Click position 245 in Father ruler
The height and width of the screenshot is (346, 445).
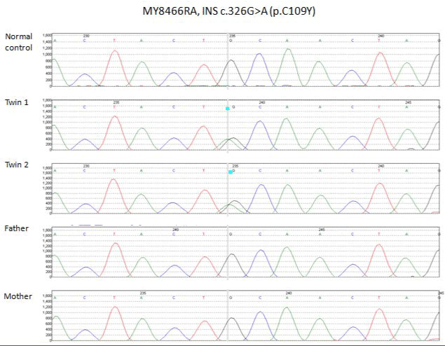(x=320, y=229)
